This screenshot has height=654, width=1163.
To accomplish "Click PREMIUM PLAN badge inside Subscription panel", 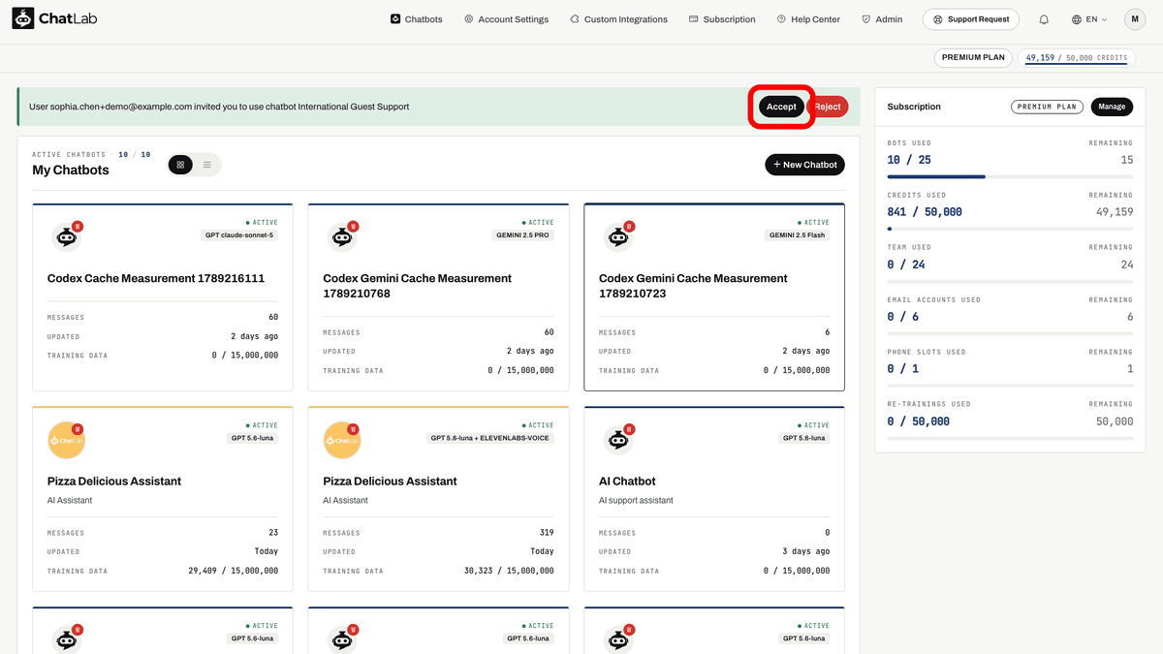I will coord(1048,107).
